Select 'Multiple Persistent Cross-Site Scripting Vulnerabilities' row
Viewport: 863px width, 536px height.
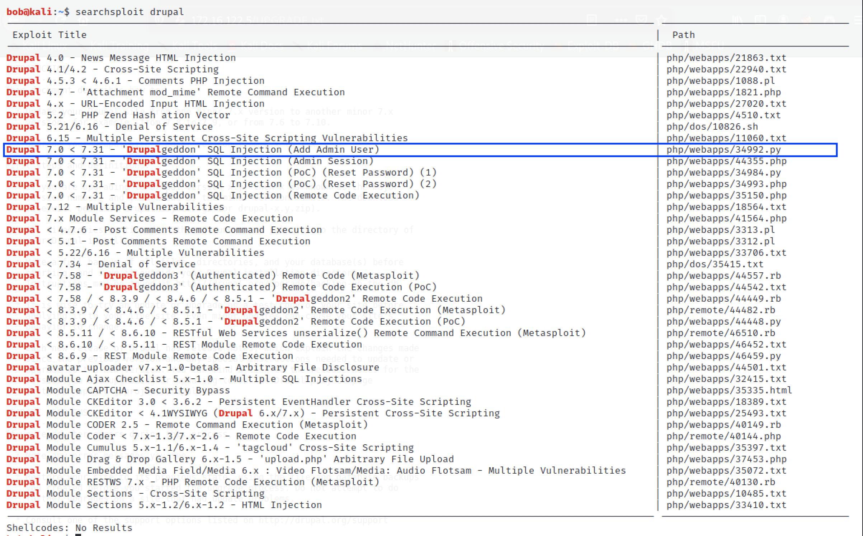pyautogui.click(x=207, y=138)
